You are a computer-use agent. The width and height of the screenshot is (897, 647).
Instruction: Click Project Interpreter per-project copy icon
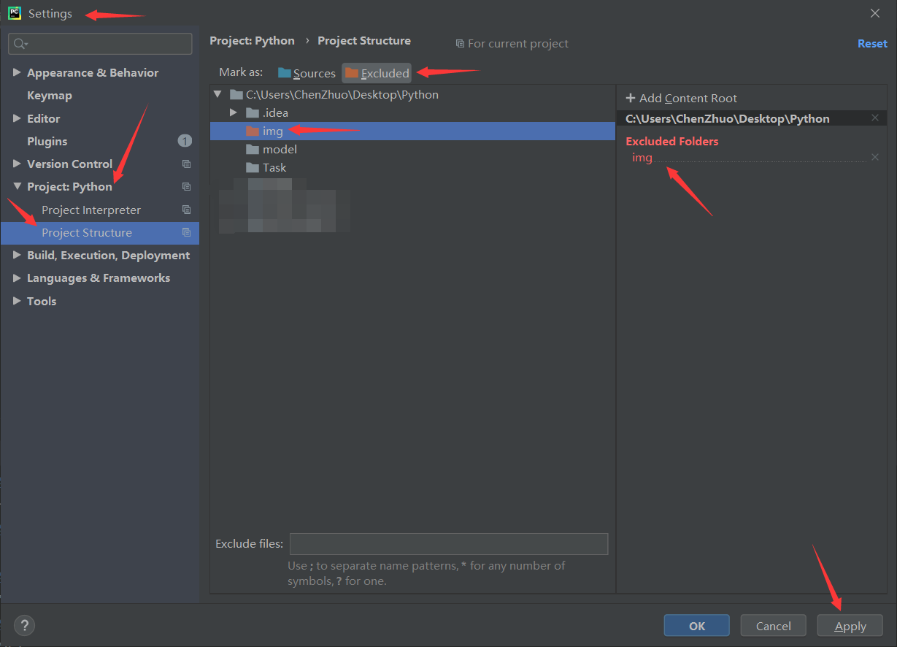[x=186, y=210]
